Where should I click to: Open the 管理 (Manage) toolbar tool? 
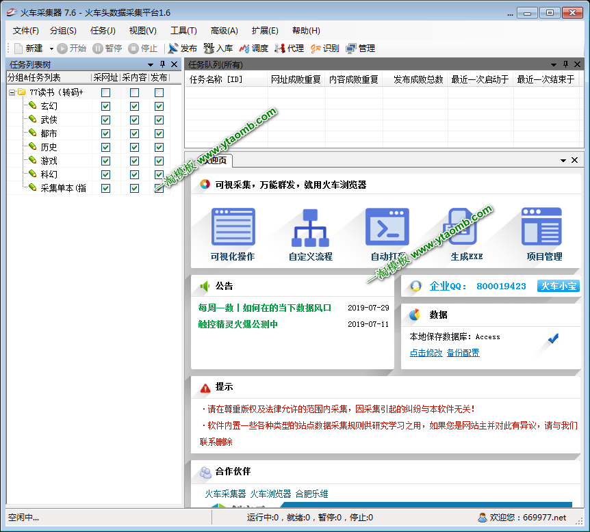pos(361,49)
